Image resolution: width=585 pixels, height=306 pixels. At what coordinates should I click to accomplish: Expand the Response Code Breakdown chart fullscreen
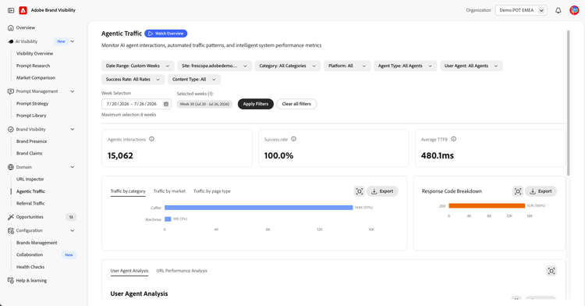tap(518, 191)
